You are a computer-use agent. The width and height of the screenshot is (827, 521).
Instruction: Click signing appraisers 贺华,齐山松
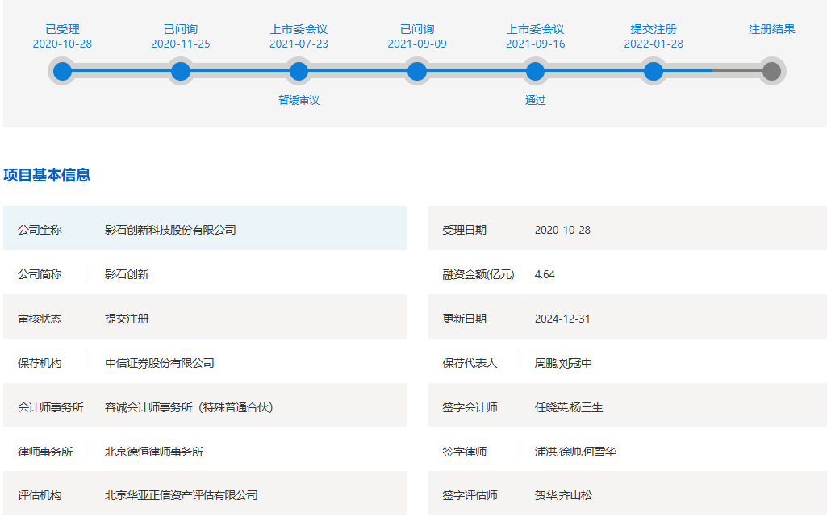tap(562, 495)
